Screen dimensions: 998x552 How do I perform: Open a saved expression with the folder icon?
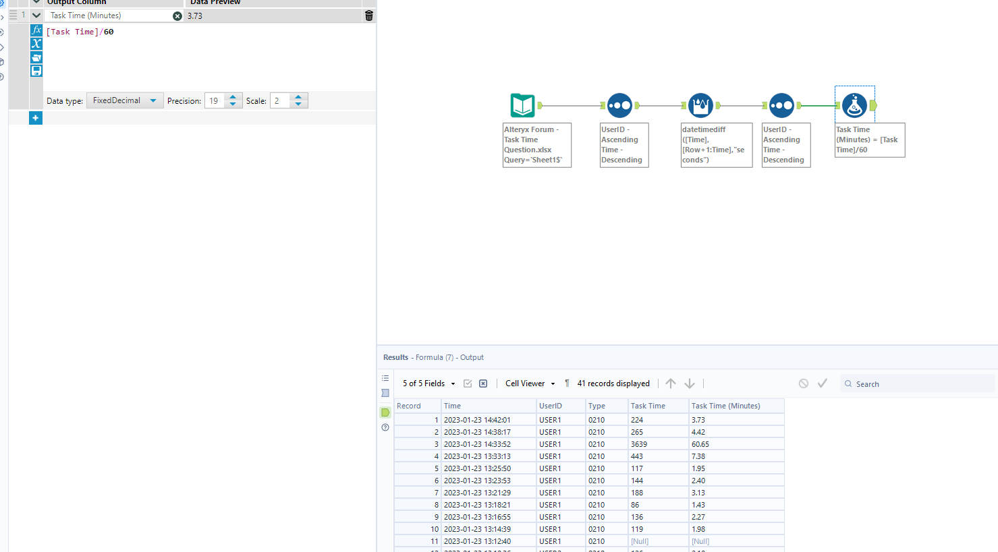point(36,57)
